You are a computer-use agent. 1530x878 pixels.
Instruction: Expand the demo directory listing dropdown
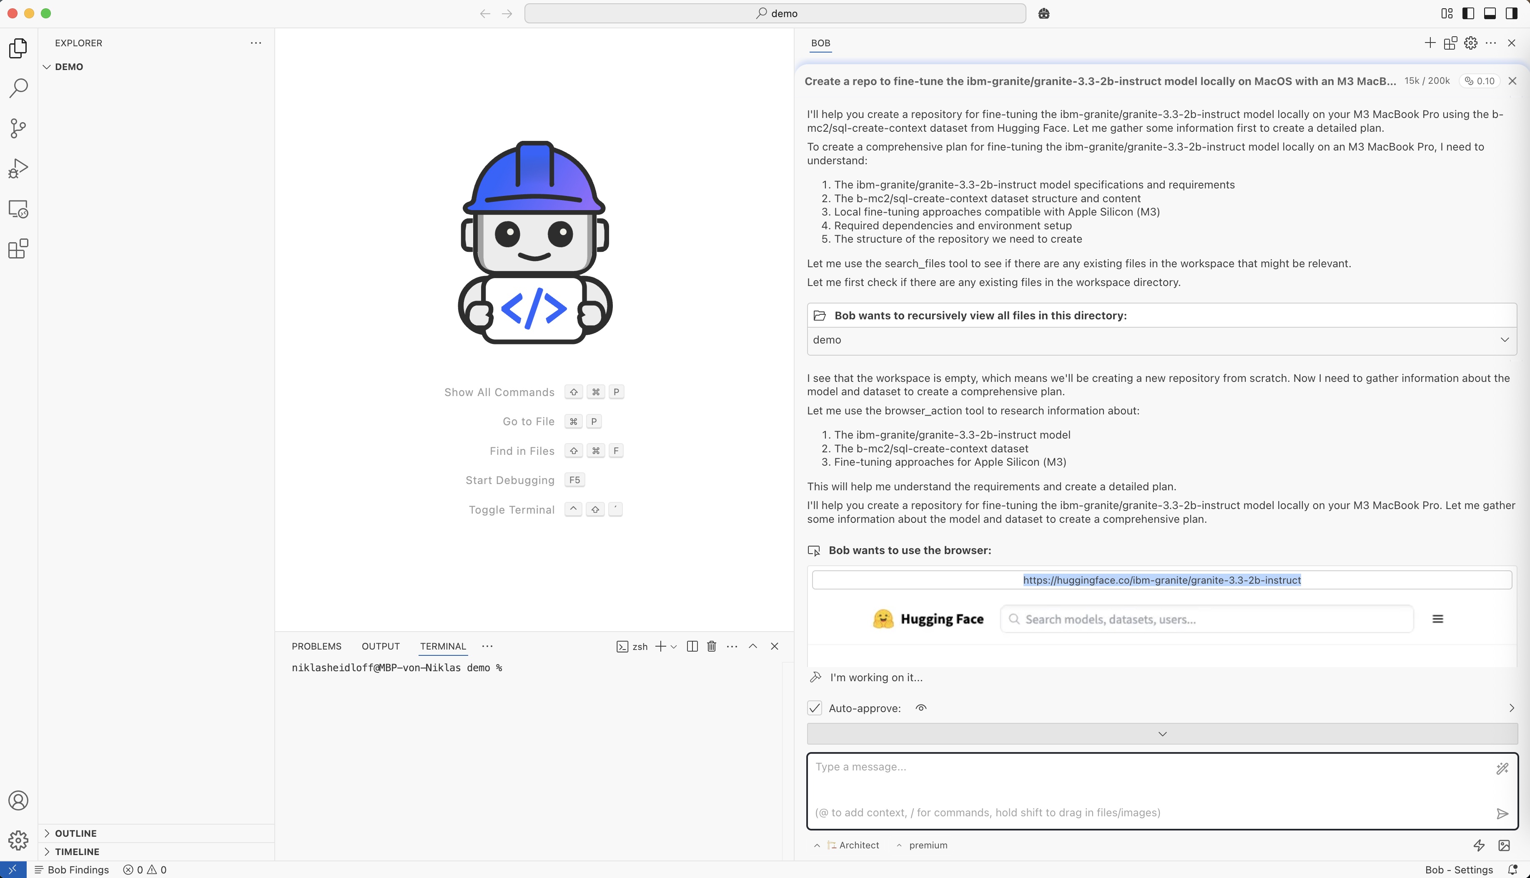coord(1504,339)
